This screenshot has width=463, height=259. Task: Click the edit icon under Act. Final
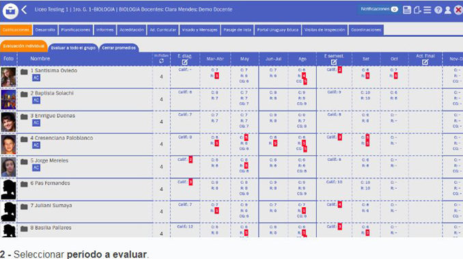tap(425, 62)
